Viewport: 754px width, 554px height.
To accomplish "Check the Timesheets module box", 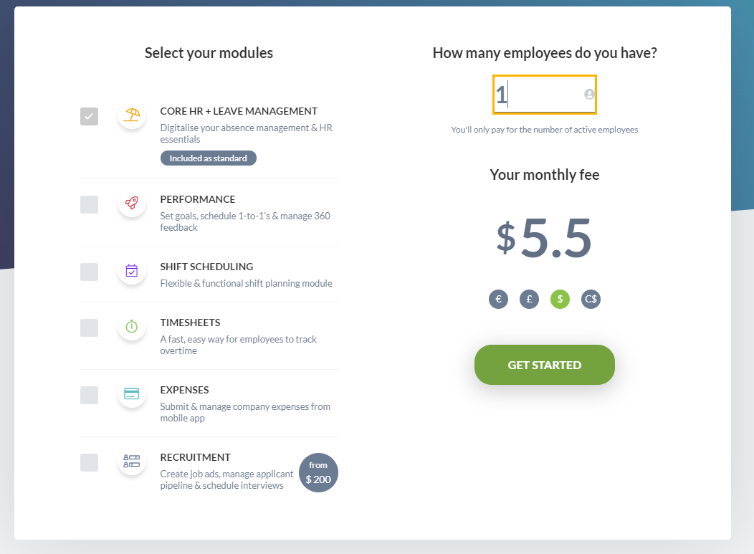I will tap(90, 328).
